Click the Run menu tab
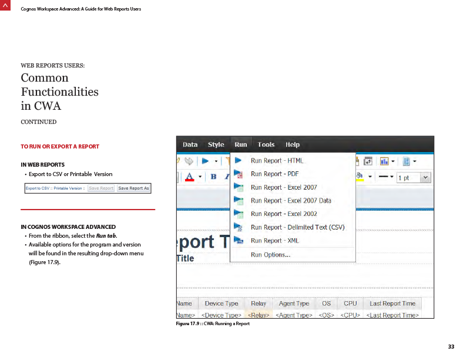 [x=241, y=144]
